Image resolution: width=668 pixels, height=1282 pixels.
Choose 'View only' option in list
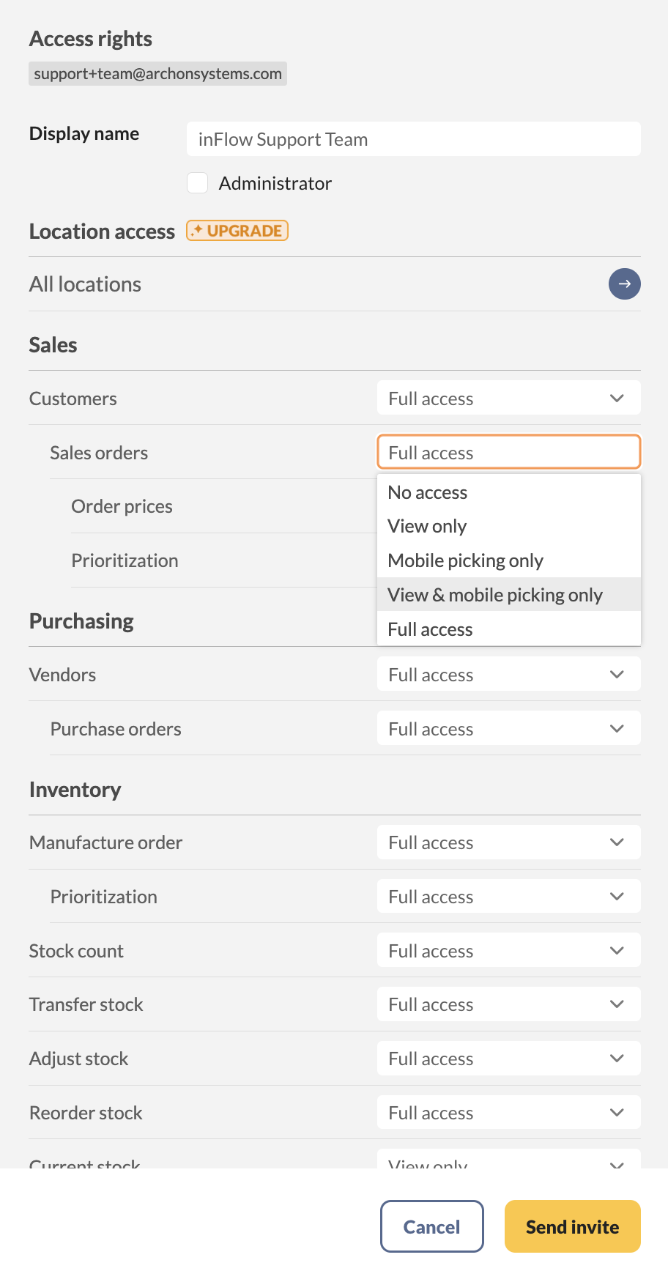427,527
